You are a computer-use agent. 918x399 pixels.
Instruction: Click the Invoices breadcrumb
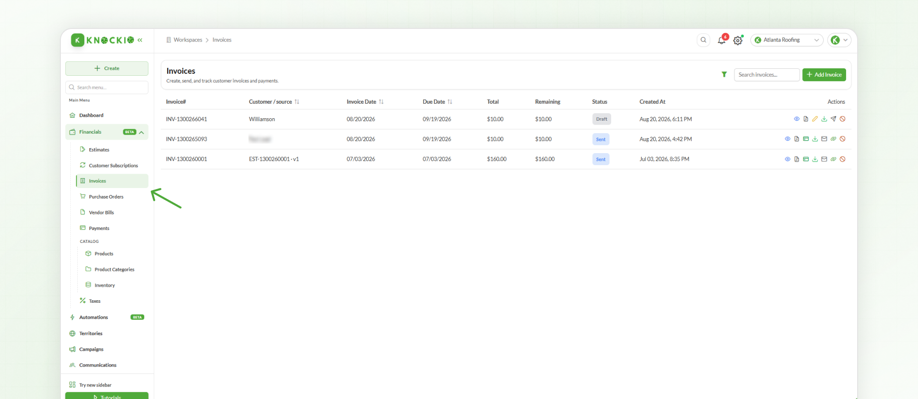coord(222,40)
